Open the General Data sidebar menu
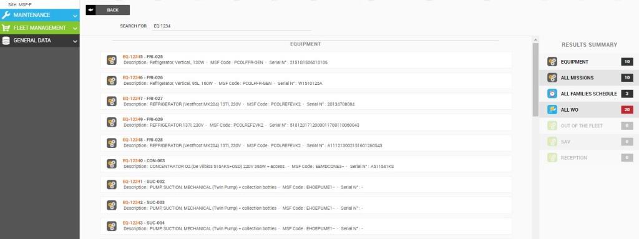This screenshot has width=639, height=239. [x=39, y=41]
